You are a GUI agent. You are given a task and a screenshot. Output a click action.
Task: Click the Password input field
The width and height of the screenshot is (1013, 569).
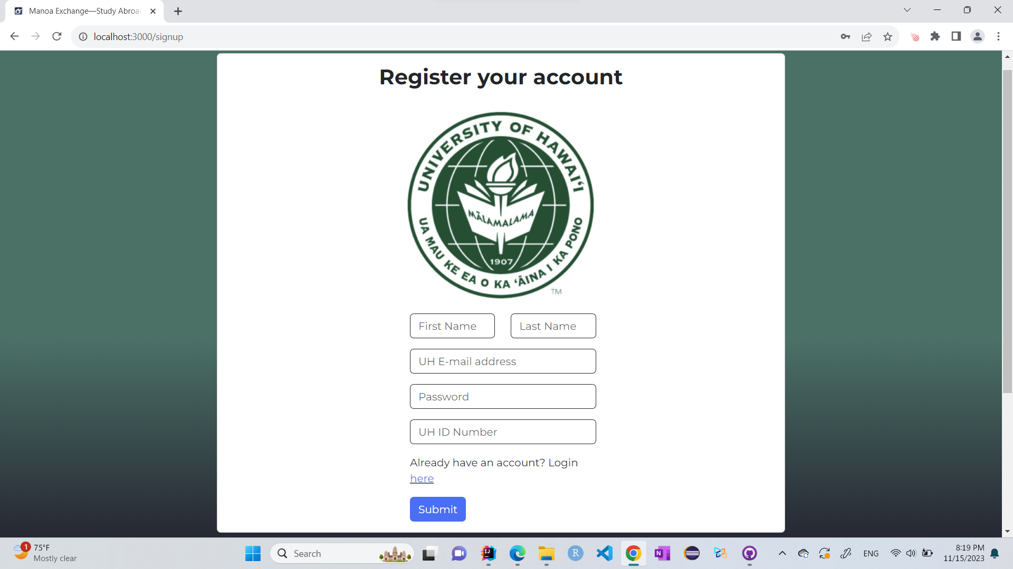tap(502, 396)
